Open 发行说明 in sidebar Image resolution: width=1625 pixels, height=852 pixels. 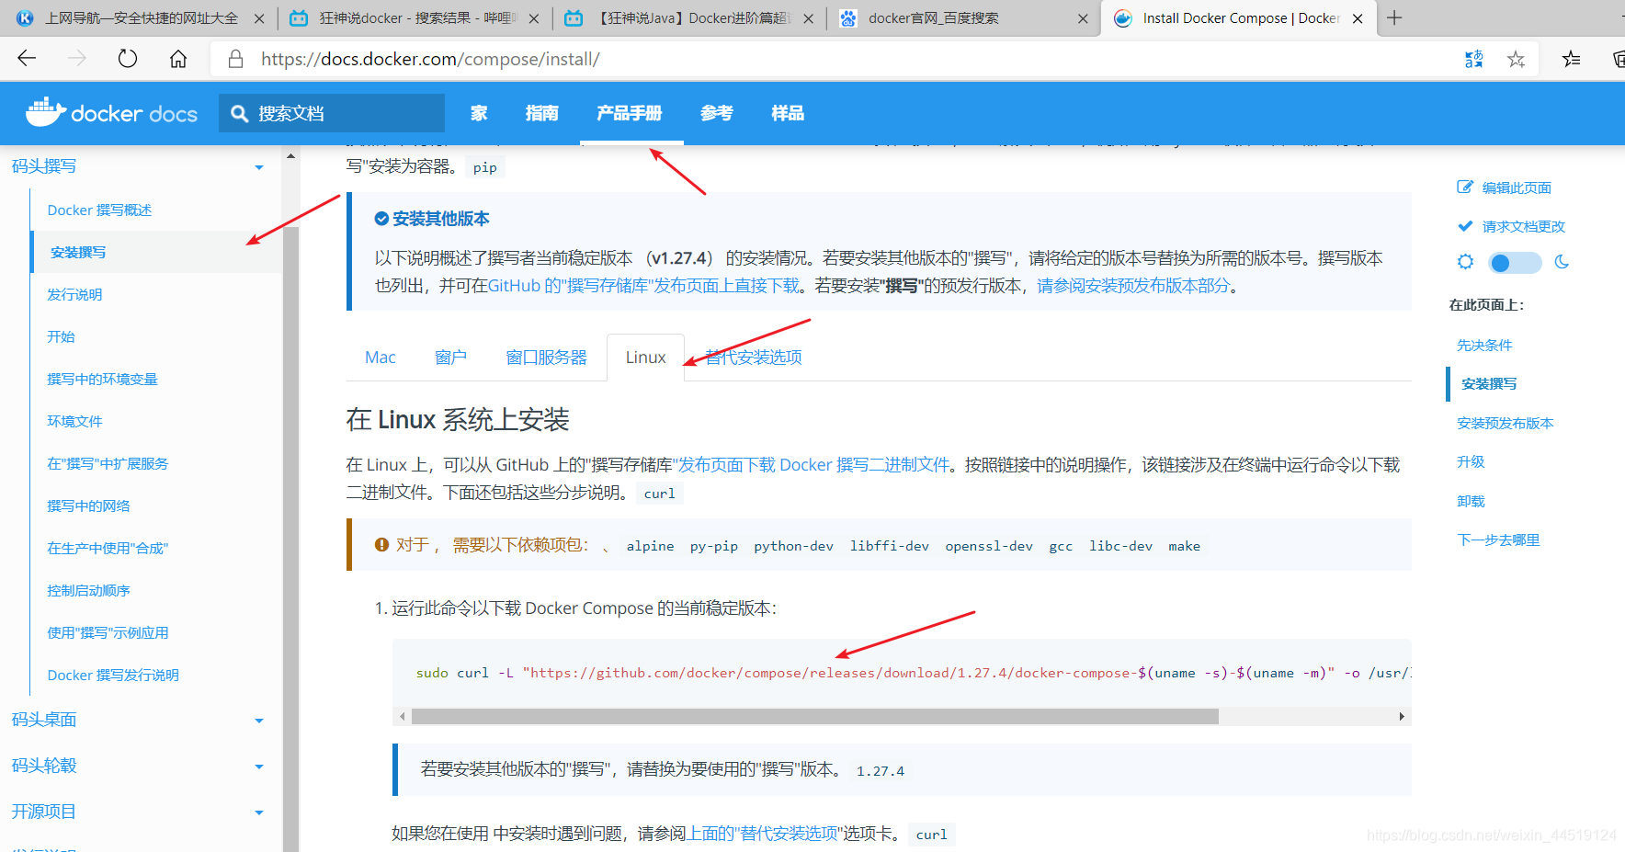[x=74, y=295]
